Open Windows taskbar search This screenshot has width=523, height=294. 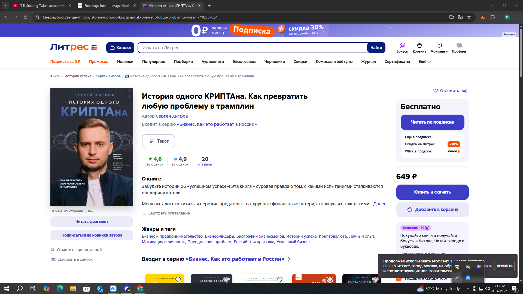tap(20, 289)
